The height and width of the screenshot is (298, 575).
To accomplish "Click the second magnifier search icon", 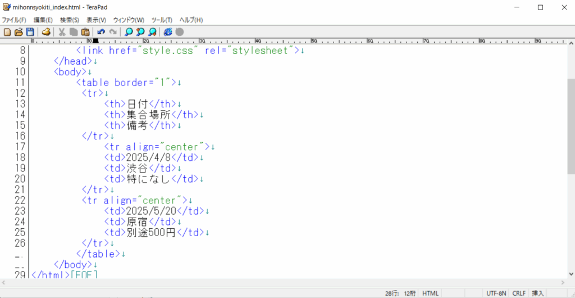I will 140,31.
